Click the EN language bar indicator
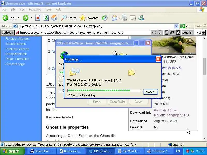Screen dimensions: 207x155 [178, 151]
